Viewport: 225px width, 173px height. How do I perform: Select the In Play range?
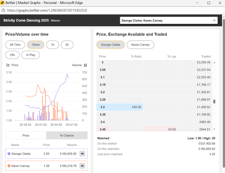[x=30, y=55]
